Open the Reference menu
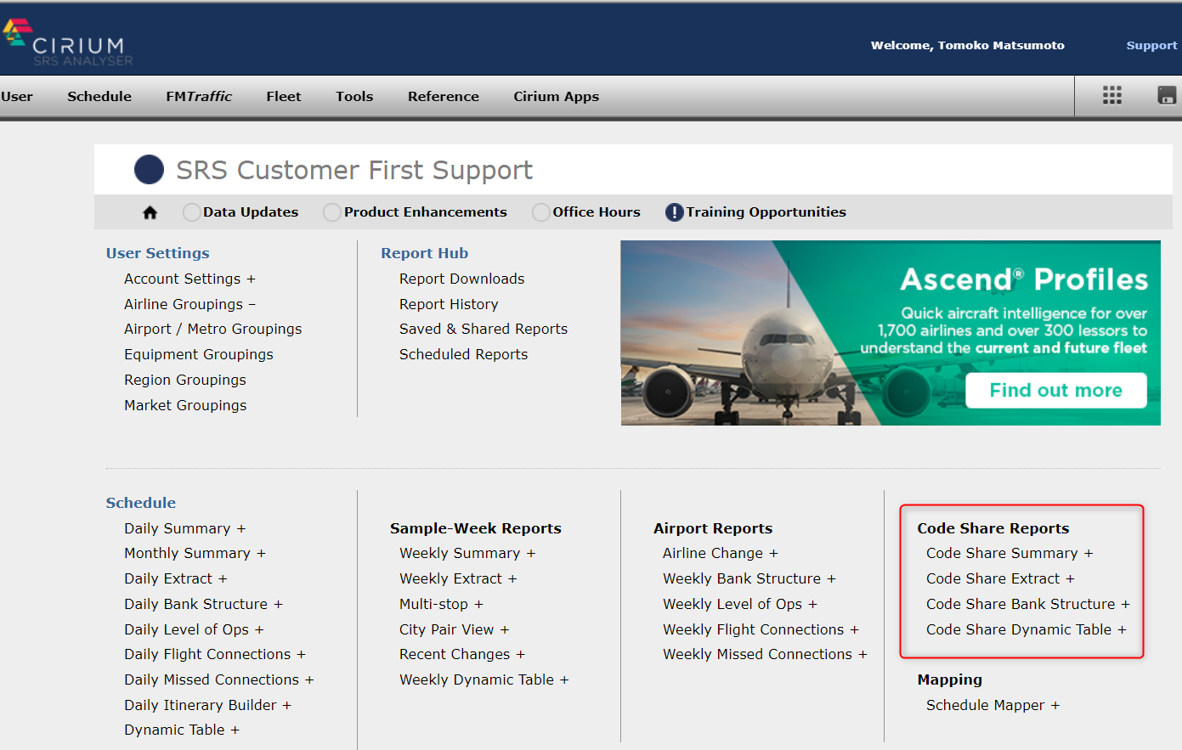1182x750 pixels. click(444, 96)
